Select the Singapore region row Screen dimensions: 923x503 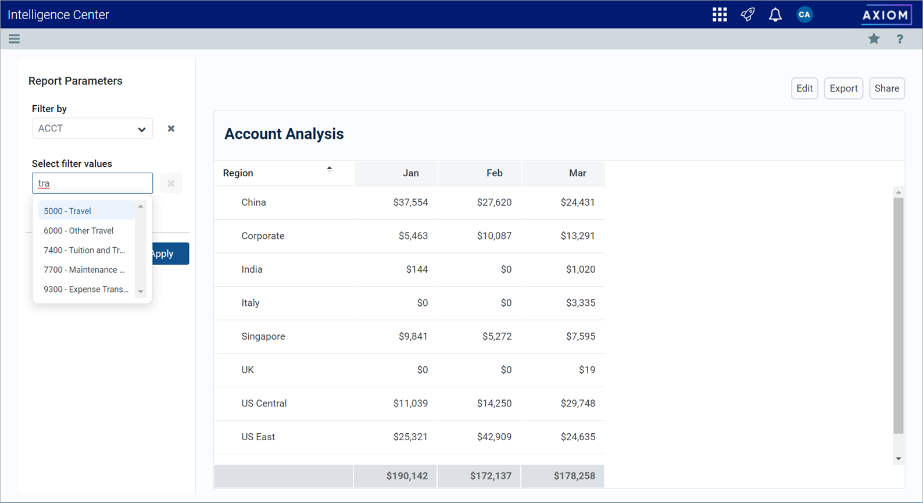coord(409,337)
